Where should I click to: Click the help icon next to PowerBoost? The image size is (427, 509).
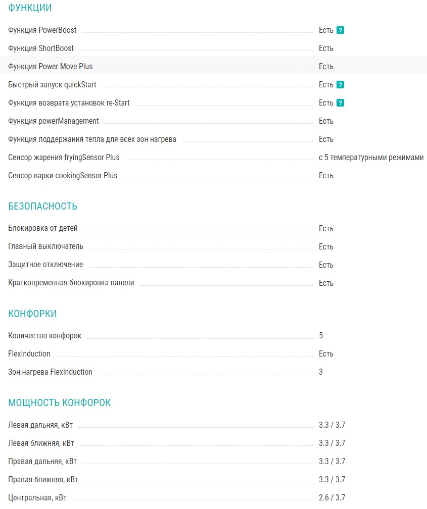coord(341,30)
